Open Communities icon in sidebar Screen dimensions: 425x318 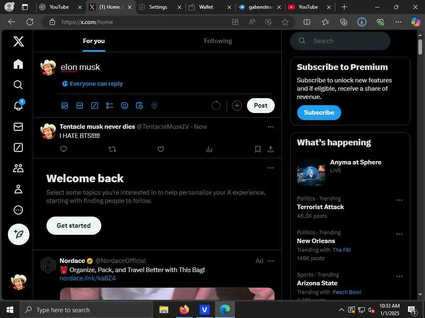(x=18, y=168)
